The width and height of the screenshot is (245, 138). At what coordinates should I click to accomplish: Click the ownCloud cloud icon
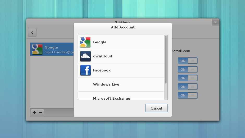85,56
